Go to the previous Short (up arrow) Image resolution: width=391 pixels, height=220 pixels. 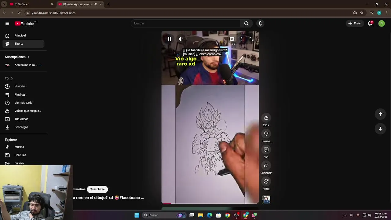(380, 114)
